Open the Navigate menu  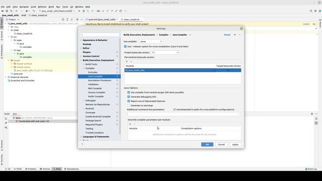tap(24, 7)
